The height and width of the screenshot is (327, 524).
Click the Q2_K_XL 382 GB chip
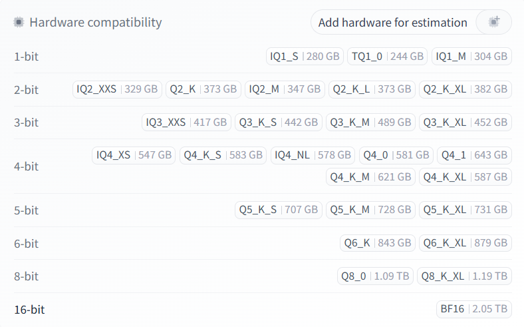tap(465, 89)
